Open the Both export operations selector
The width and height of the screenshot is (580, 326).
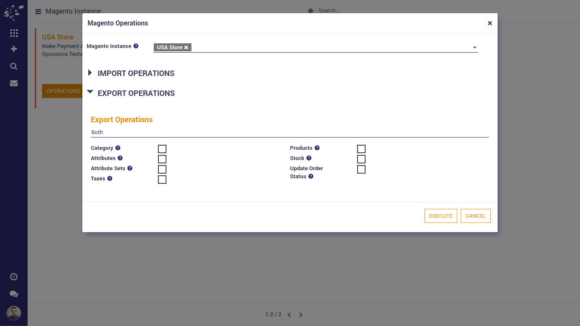click(290, 132)
